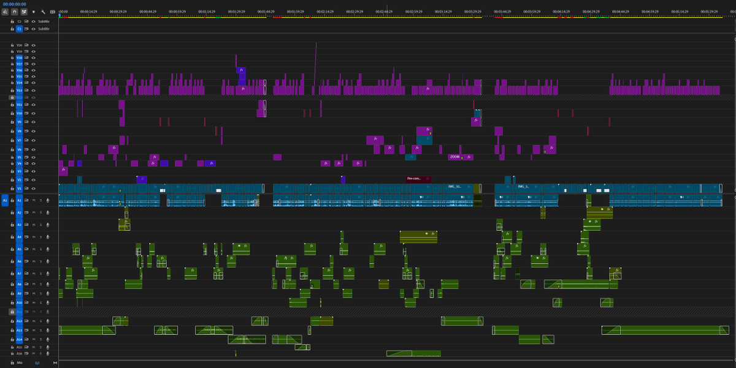Hide C1 subtitle track eye icon

(x=34, y=29)
